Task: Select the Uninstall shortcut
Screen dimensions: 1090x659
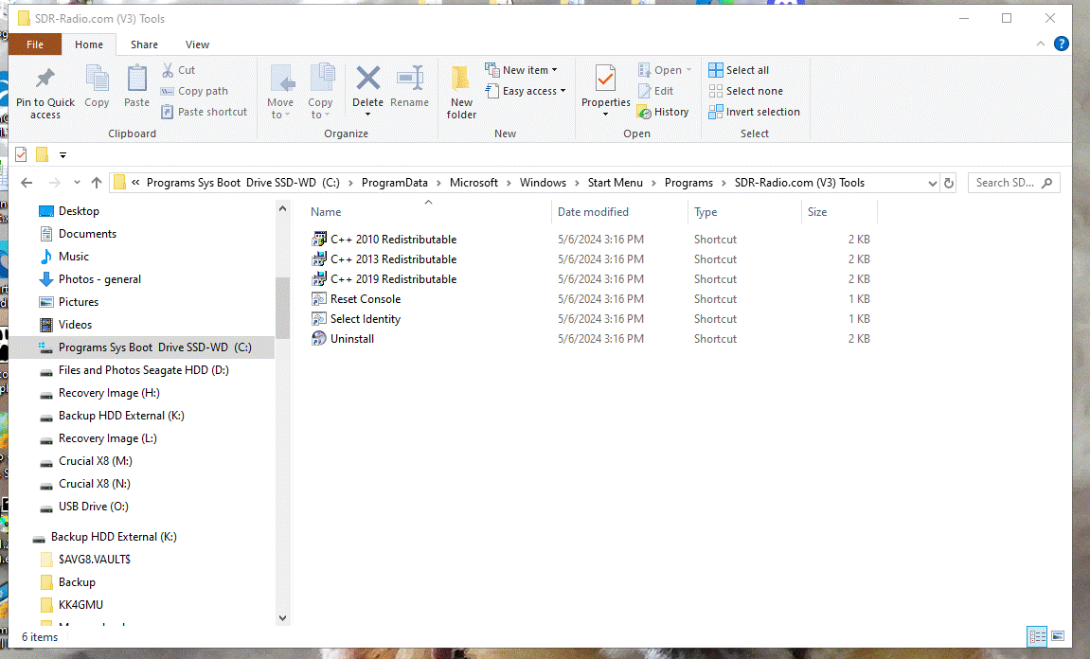Action: pyautogui.click(x=351, y=339)
